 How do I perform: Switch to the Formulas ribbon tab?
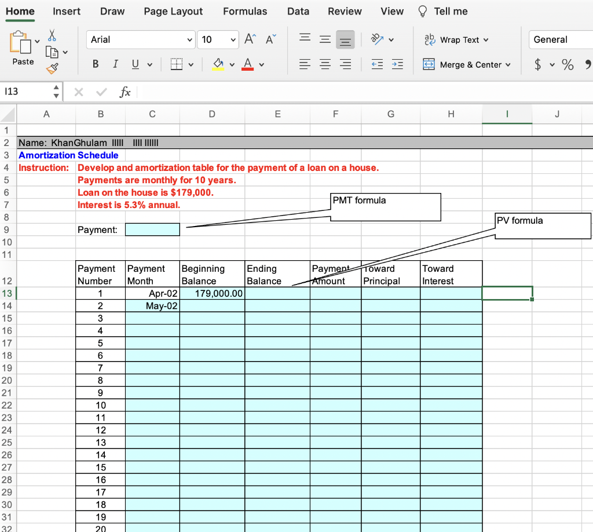tap(245, 11)
